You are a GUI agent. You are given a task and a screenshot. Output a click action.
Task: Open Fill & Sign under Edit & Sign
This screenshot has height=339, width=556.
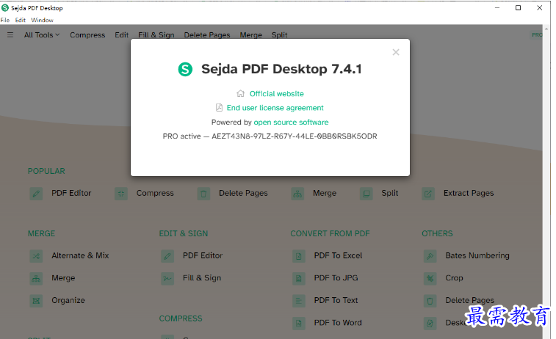point(202,278)
